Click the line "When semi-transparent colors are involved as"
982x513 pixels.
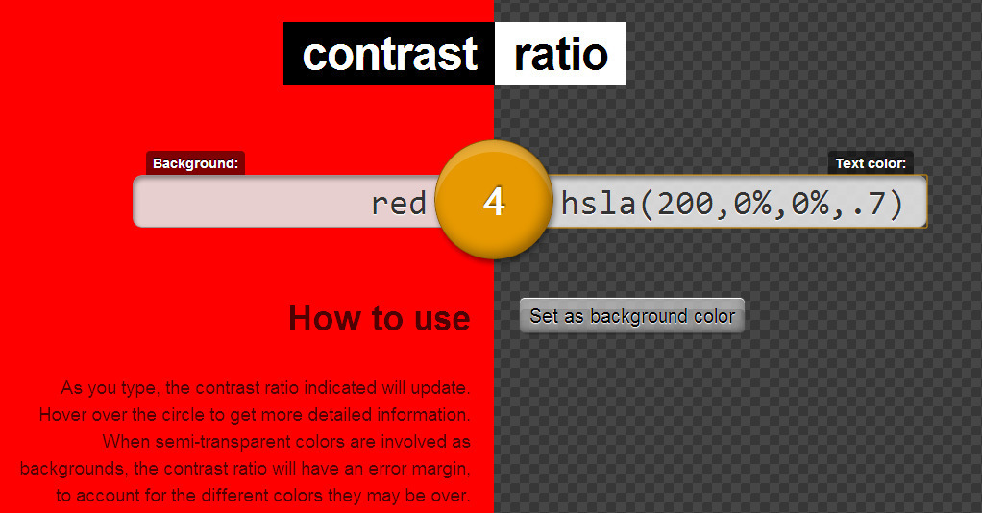(287, 442)
